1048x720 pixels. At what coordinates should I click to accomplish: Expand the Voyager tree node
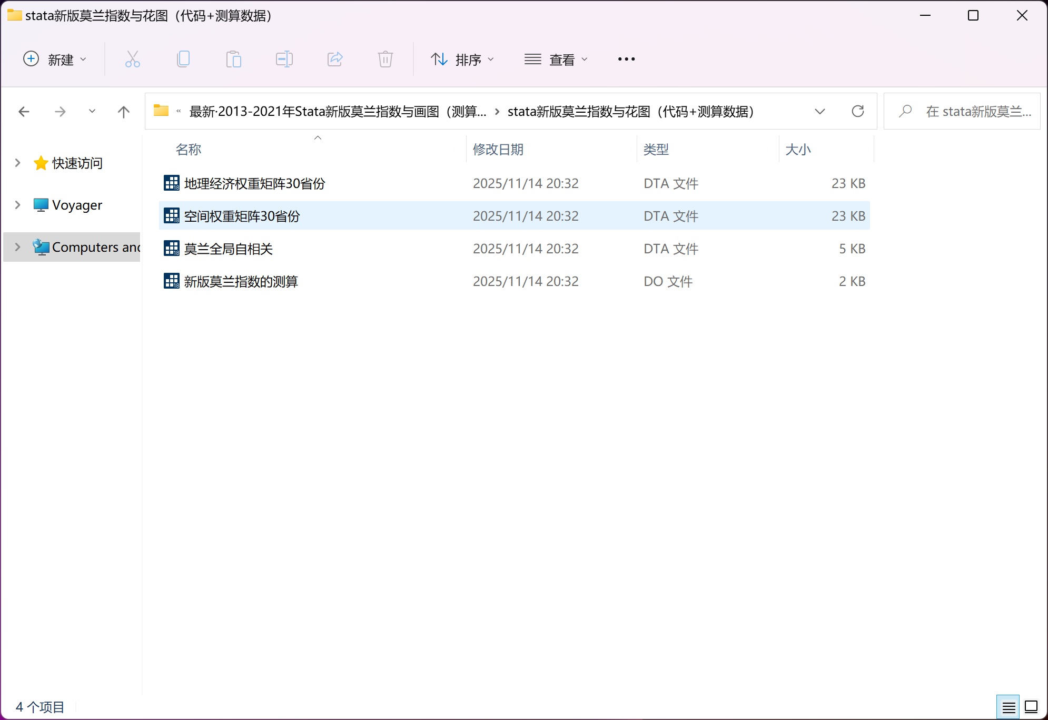click(x=18, y=205)
